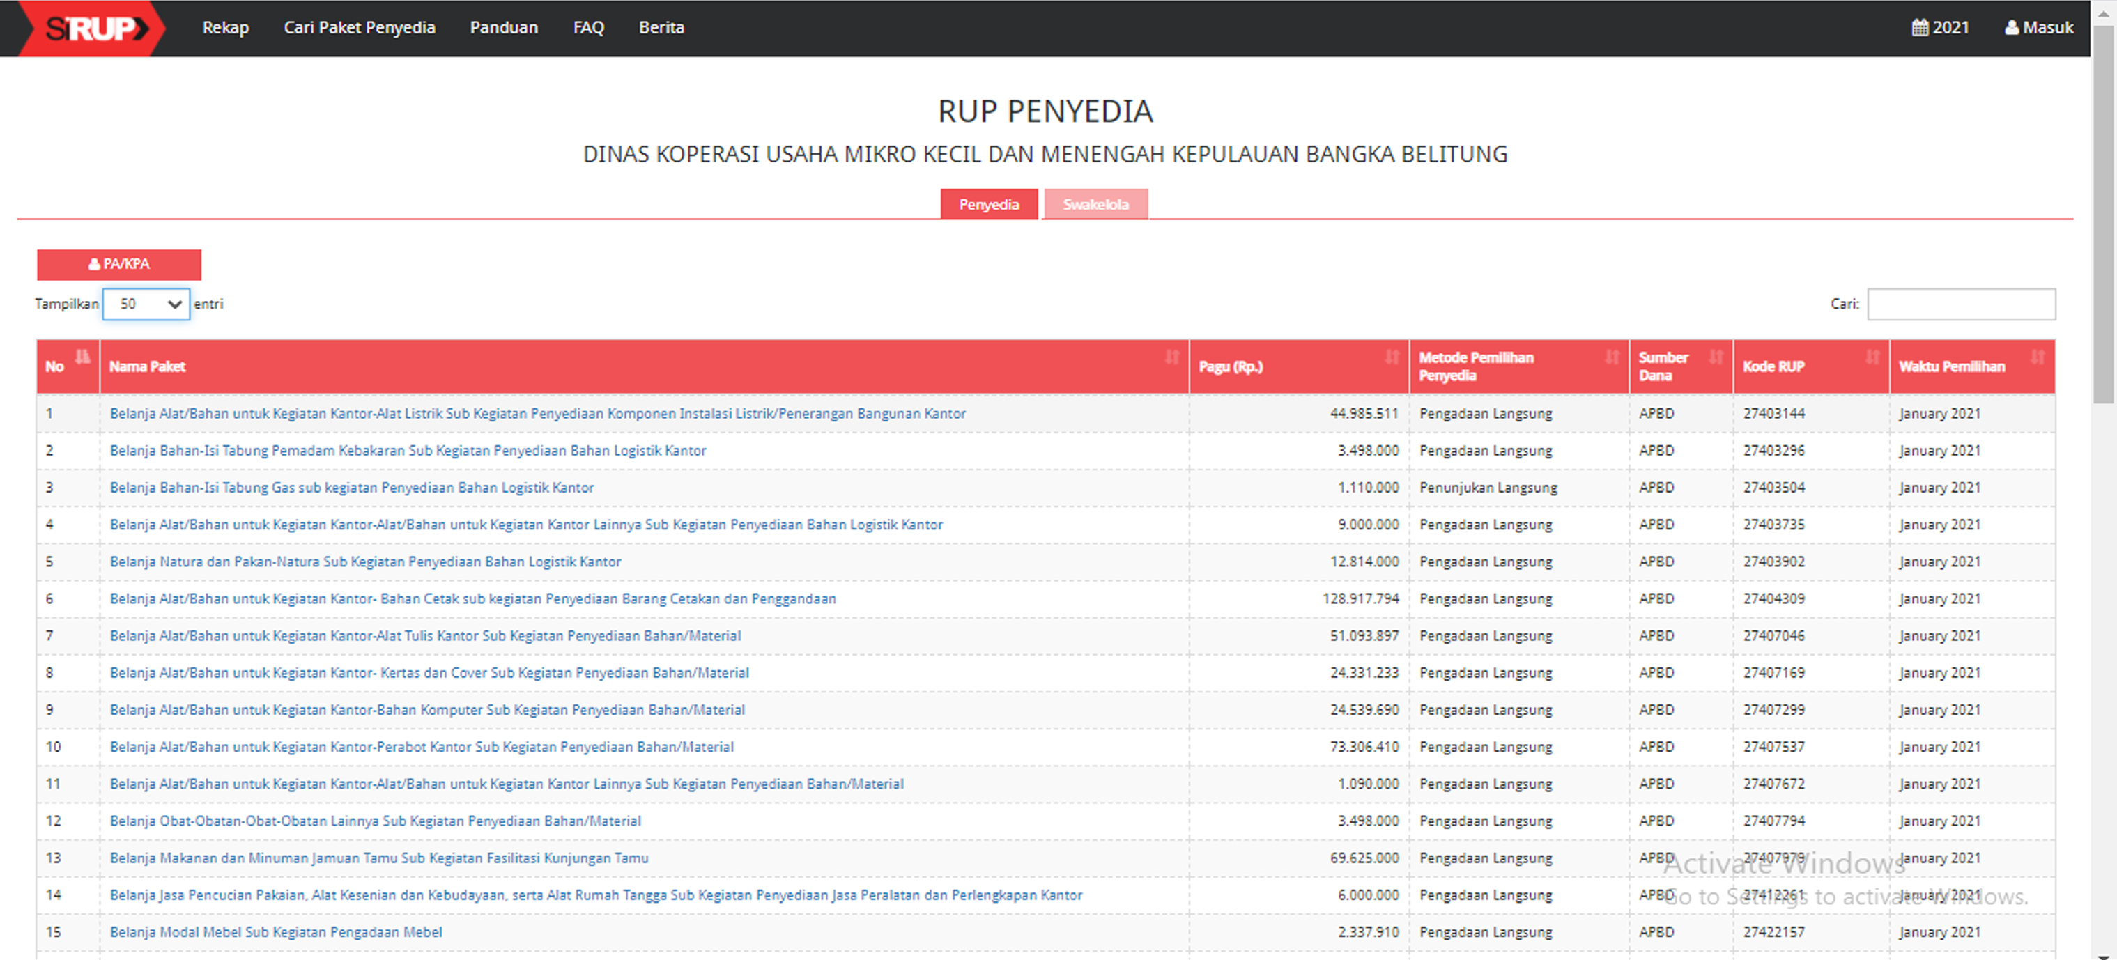Image resolution: width=2117 pixels, height=960 pixels.
Task: Sort table by No column arrows
Action: click(82, 357)
